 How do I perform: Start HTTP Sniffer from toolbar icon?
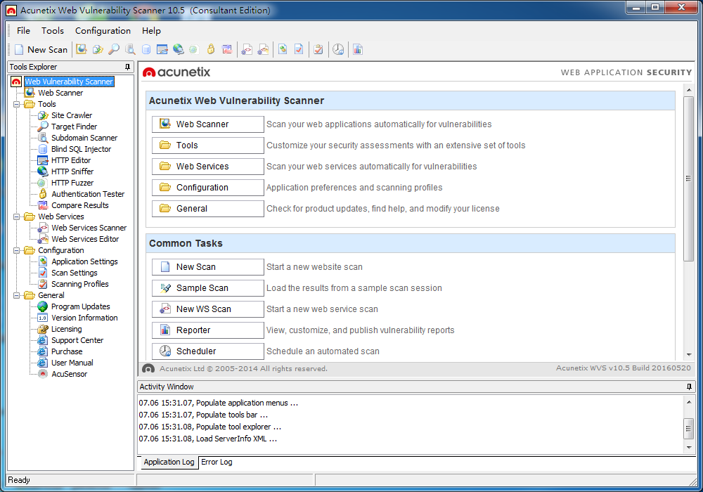pos(179,49)
